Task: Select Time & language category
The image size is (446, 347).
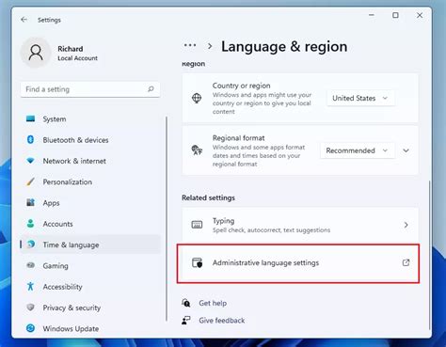Action: [x=90, y=244]
